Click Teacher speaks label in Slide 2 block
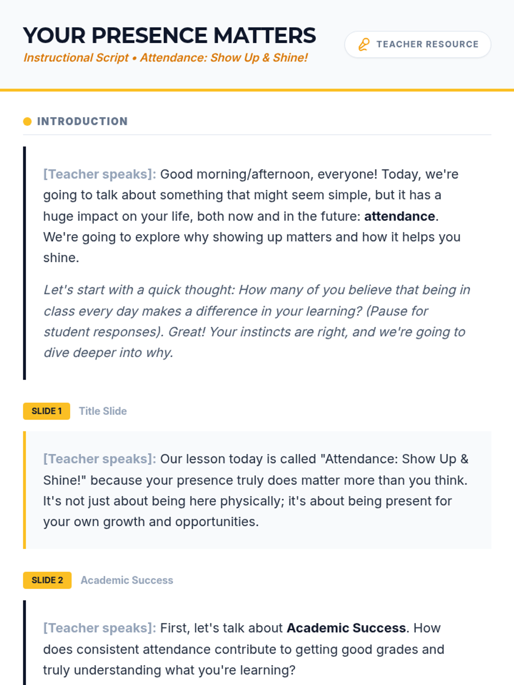This screenshot has height=685, width=514. coord(99,628)
